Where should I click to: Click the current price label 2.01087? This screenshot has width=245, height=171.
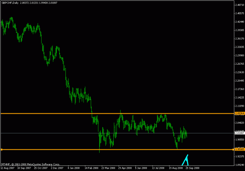tap(240, 133)
